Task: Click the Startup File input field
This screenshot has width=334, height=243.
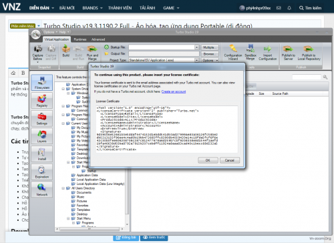Action: click(x=162, y=47)
